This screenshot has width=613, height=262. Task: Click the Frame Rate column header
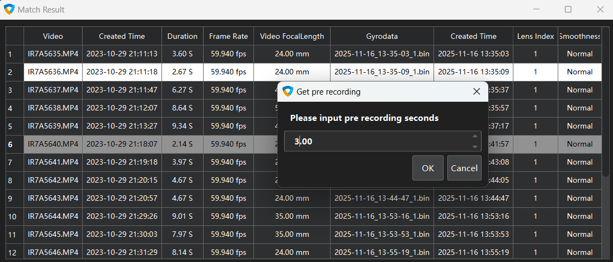pyautogui.click(x=228, y=36)
